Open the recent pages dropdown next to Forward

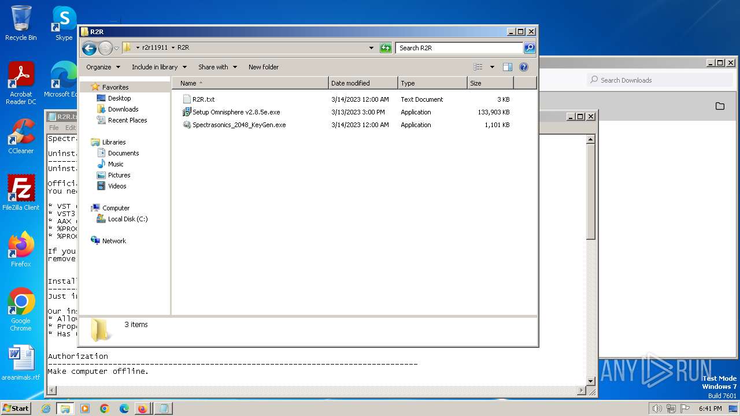point(116,48)
